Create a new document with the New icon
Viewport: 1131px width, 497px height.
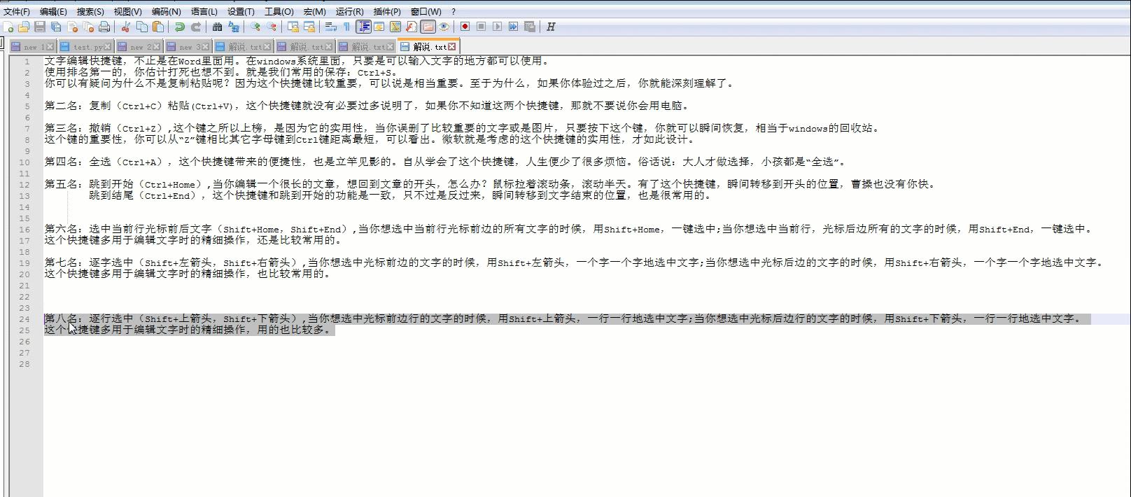pos(8,27)
